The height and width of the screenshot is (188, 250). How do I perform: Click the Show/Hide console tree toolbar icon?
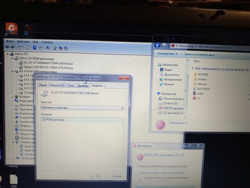[20, 47]
